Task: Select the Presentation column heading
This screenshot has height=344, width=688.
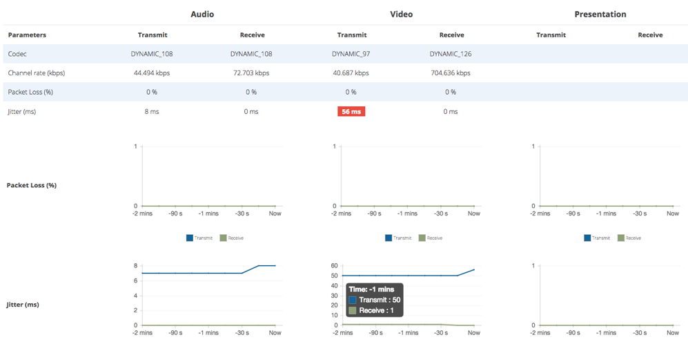Action: (x=600, y=15)
